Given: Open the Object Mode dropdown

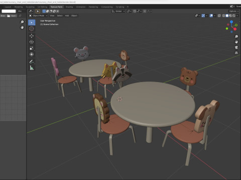Looking at the screenshot, I should point(38,15).
